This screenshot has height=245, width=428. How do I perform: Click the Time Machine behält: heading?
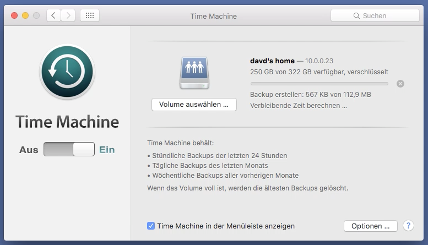181,143
